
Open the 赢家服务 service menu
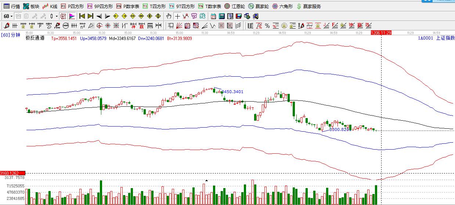308,6
